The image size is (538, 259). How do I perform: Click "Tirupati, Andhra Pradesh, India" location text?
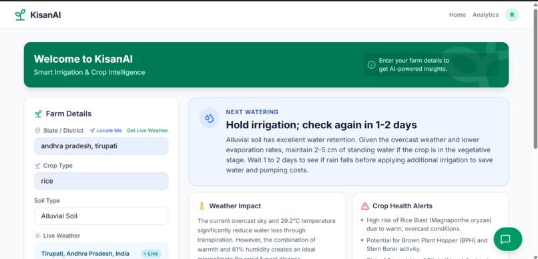(85, 254)
